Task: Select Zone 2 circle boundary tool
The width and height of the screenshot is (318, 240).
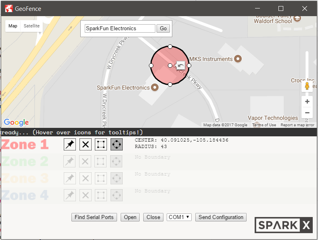Action: pyautogui.click(x=116, y=161)
